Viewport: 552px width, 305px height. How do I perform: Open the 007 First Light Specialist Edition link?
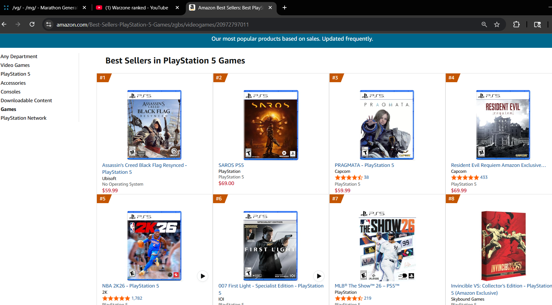pyautogui.click(x=271, y=289)
